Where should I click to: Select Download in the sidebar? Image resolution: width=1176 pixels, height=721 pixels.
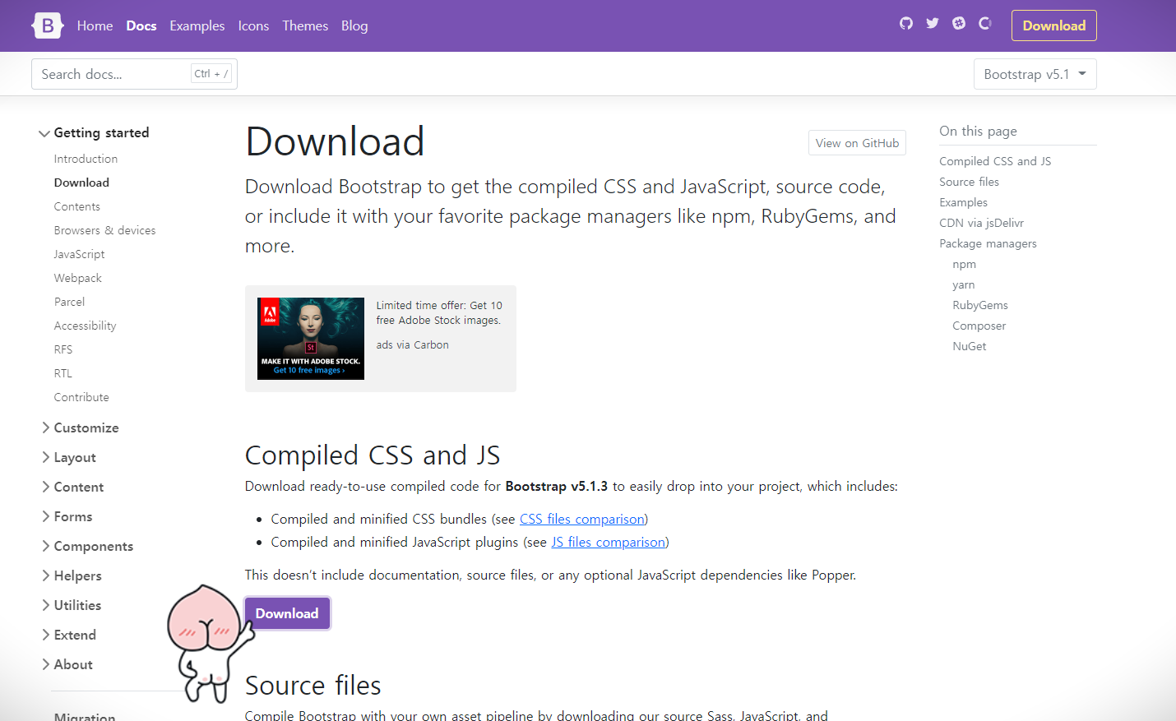81,183
